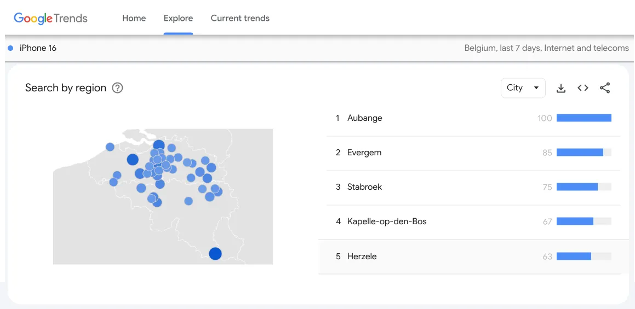Click the blue dot next to iPhone 16
Viewport: 635px width, 309px height.
10,48
